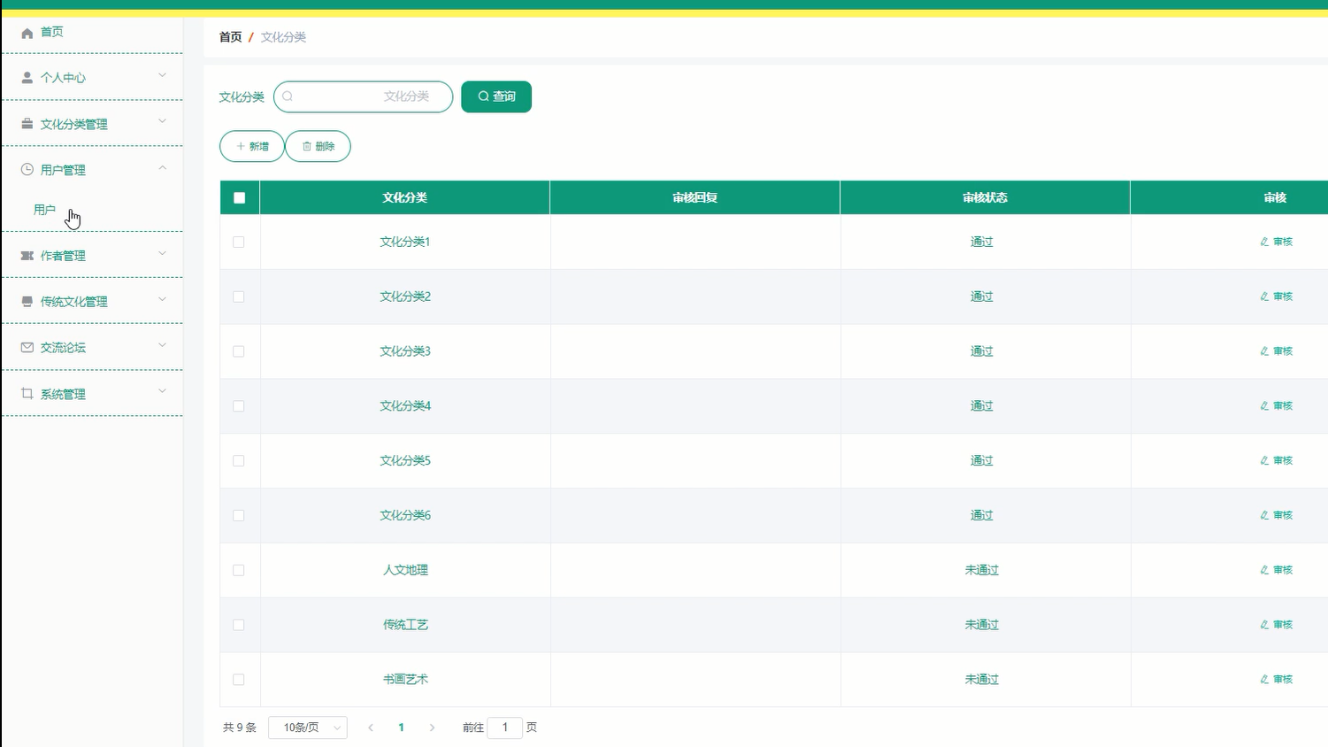Click the person icon beside 个人中心
Viewport: 1328px width, 747px height.
click(x=27, y=78)
